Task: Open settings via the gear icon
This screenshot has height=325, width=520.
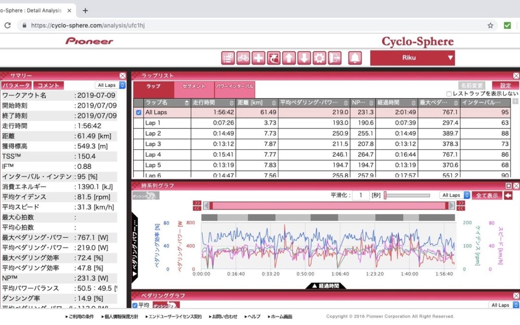Action: (319, 58)
